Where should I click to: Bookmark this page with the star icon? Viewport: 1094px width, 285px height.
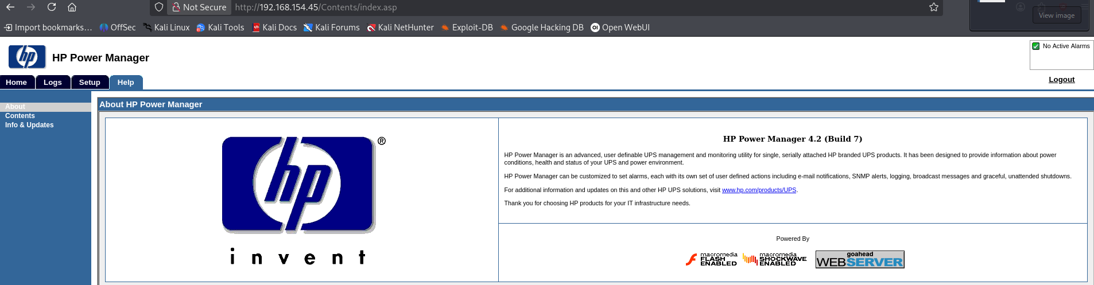pos(934,7)
